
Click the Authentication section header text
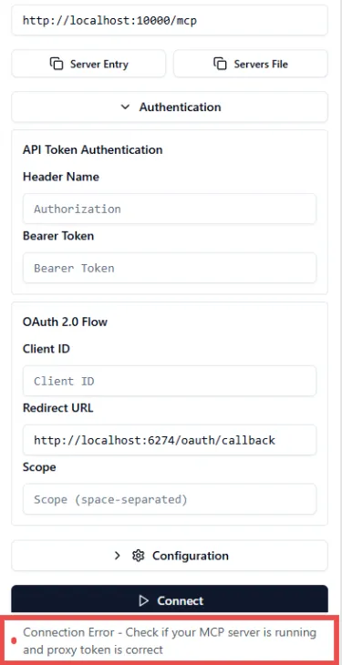pos(181,107)
